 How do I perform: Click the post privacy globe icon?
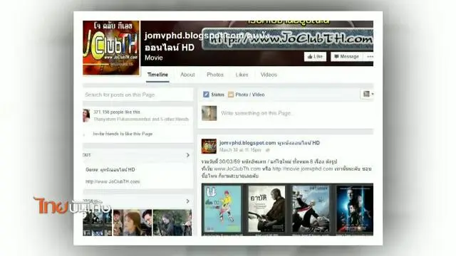coord(268,150)
